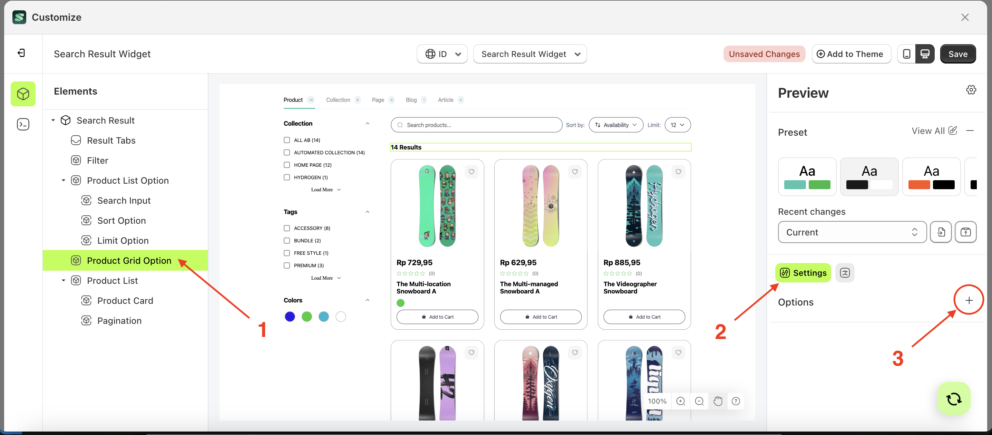The image size is (992, 435).
Task: Switch to the Collection results tab
Action: pos(338,100)
